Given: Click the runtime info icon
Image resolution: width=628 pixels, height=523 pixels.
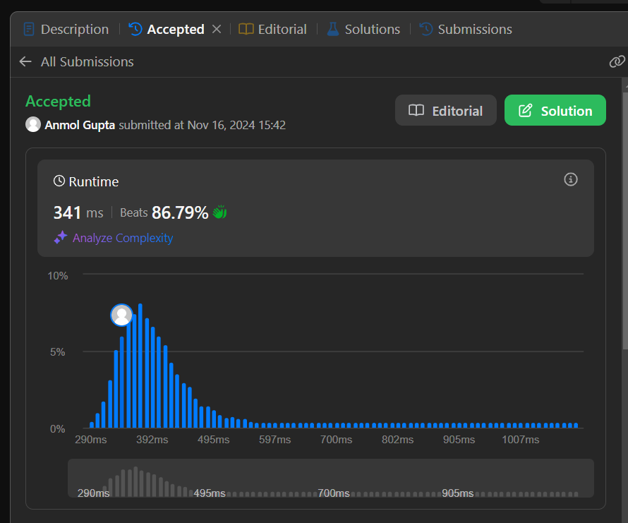Looking at the screenshot, I should (x=571, y=179).
